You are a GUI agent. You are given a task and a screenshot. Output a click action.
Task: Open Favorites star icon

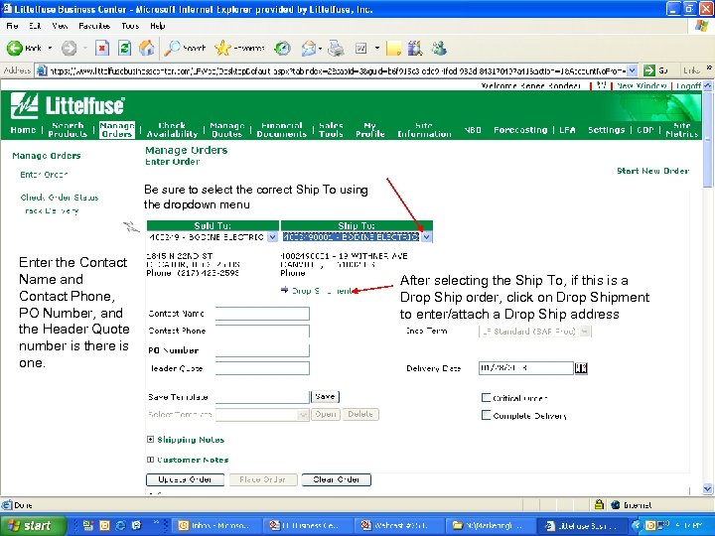point(222,48)
